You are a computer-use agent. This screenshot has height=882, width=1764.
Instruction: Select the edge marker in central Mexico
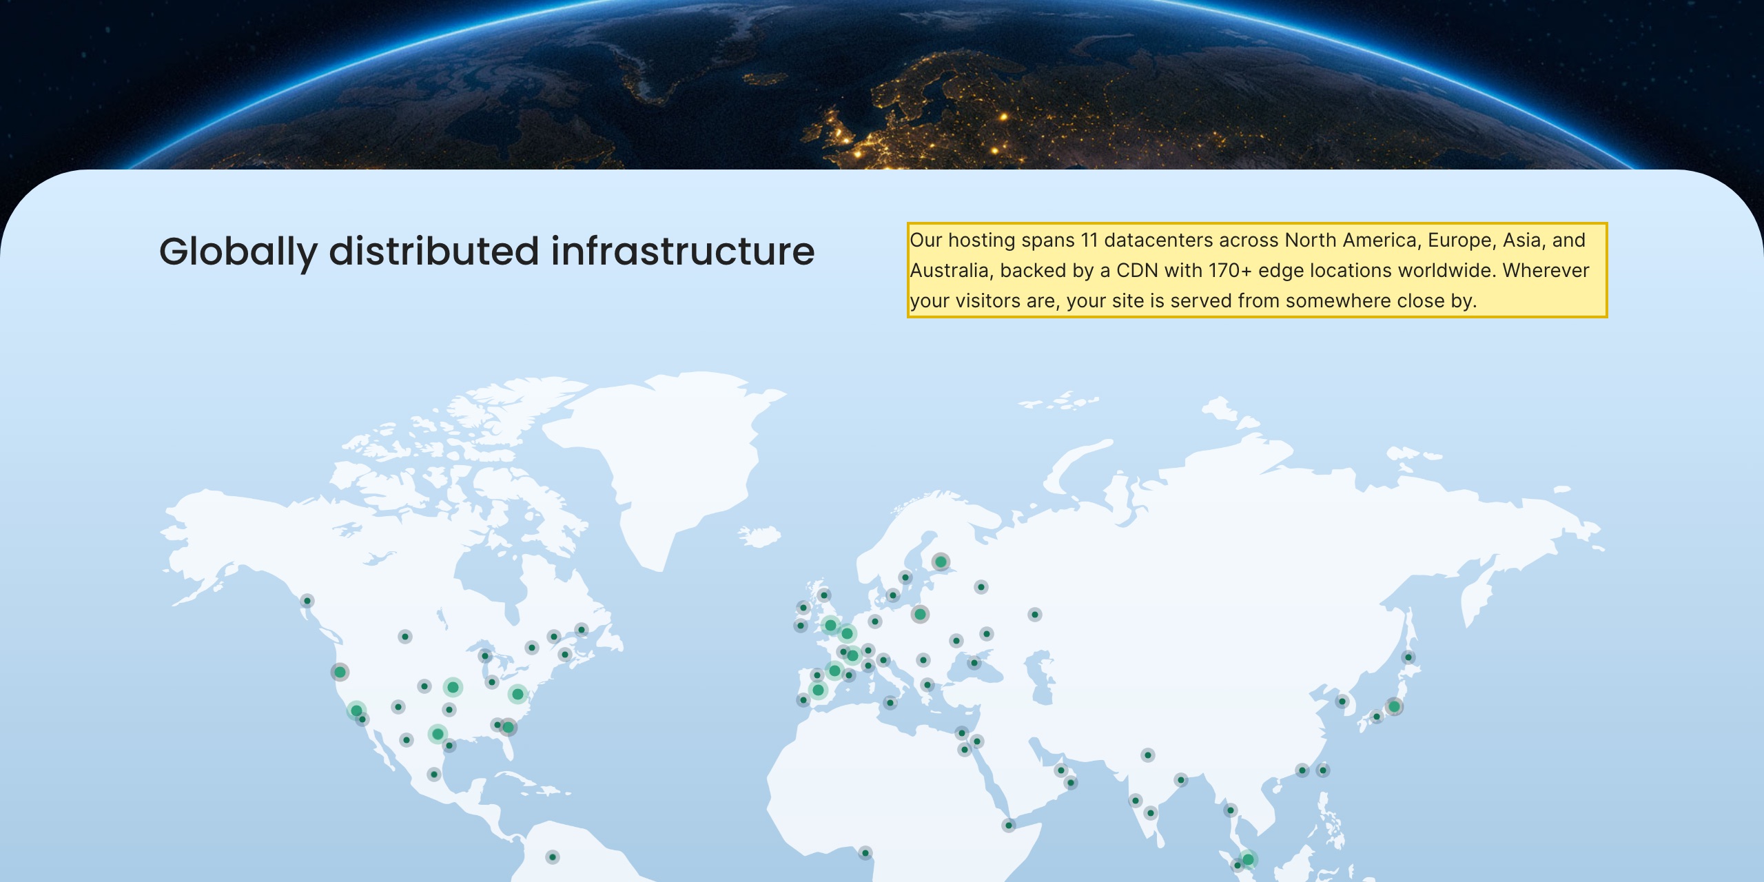point(434,775)
